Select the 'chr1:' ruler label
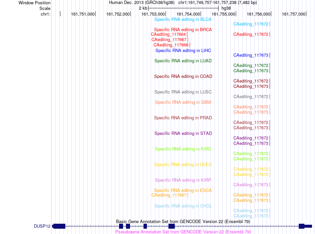 click(x=45, y=14)
